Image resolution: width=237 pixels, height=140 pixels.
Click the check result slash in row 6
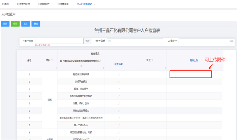pyautogui.click(x=119, y=111)
